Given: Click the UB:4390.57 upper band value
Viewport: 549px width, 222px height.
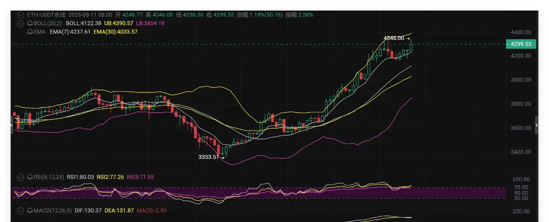Looking at the screenshot, I should pyautogui.click(x=118, y=23).
